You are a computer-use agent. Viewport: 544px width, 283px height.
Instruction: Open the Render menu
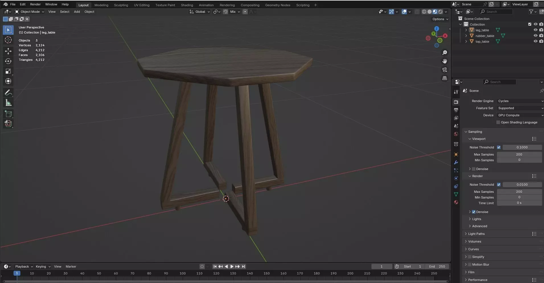35,4
